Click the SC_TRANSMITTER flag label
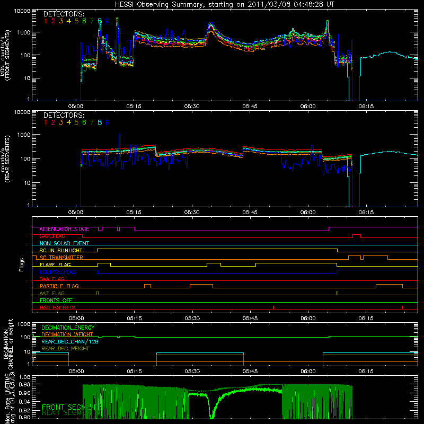The image size is (424, 424). pyautogui.click(x=61, y=258)
